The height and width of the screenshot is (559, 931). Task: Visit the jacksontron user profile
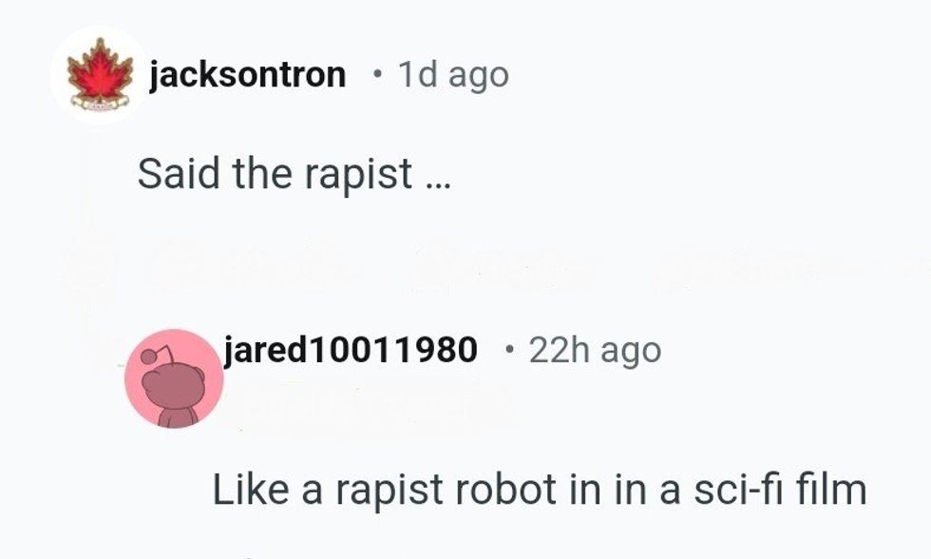coord(247,75)
